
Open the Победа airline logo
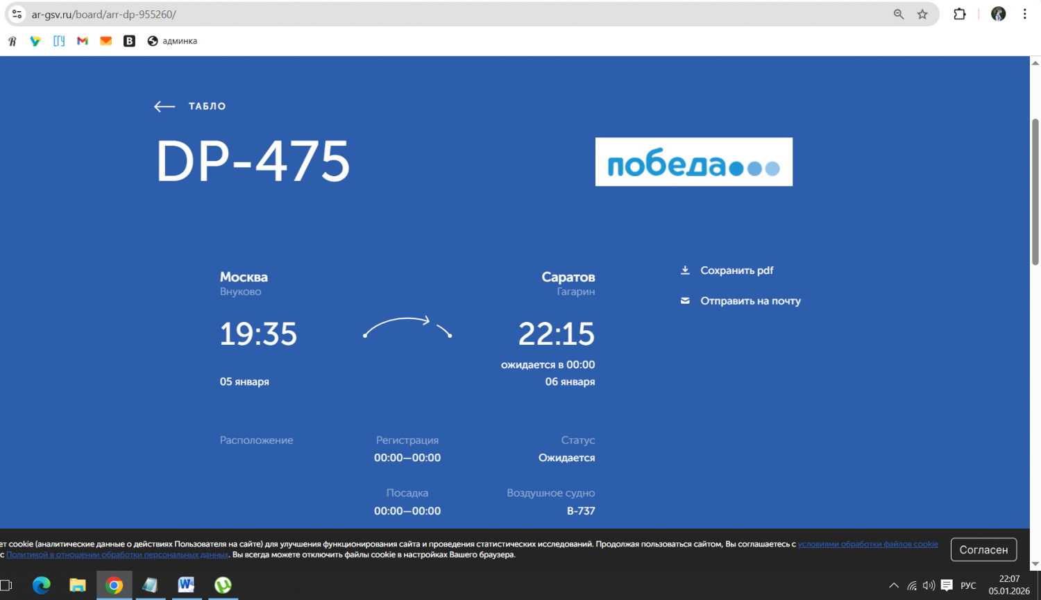[693, 162]
